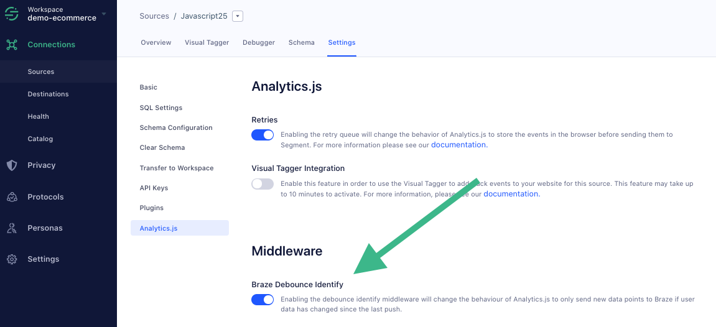Click the Settings gear icon in sidebar
This screenshot has height=327, width=716.
click(12, 259)
